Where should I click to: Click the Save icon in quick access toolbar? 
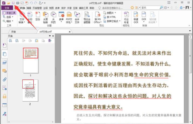tap(13, 3)
